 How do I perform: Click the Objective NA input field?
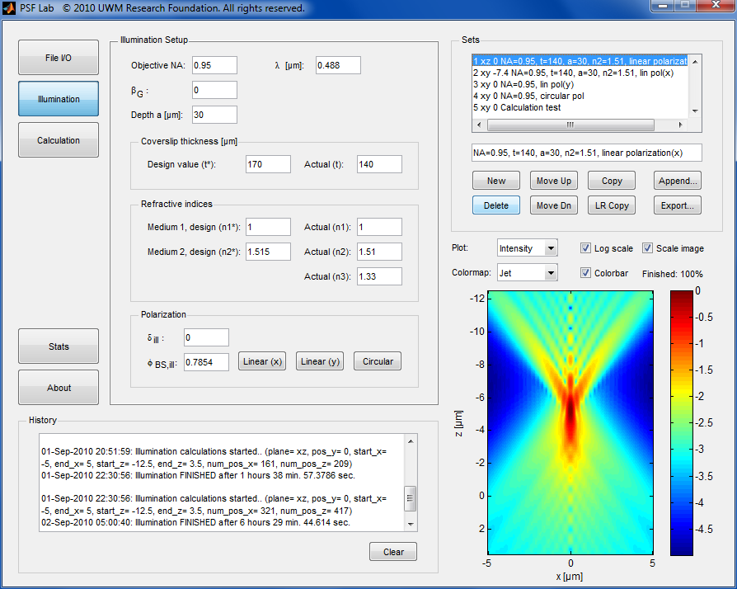214,65
